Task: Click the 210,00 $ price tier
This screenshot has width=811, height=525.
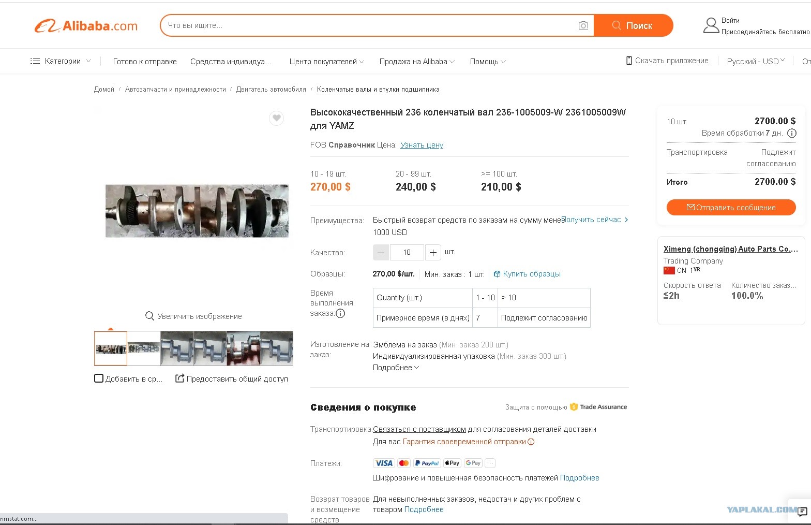Action: 501,187
